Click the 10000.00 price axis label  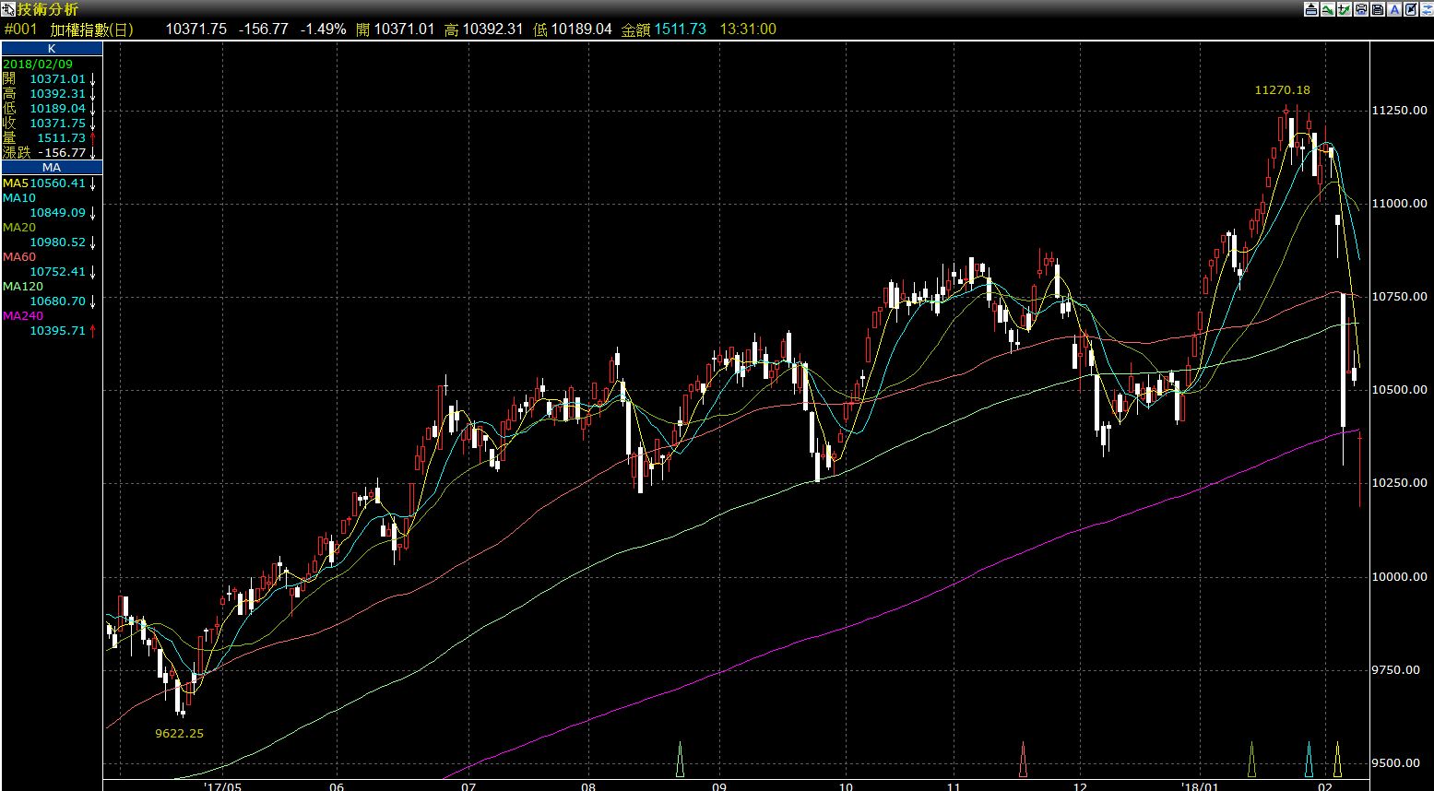coord(1402,577)
